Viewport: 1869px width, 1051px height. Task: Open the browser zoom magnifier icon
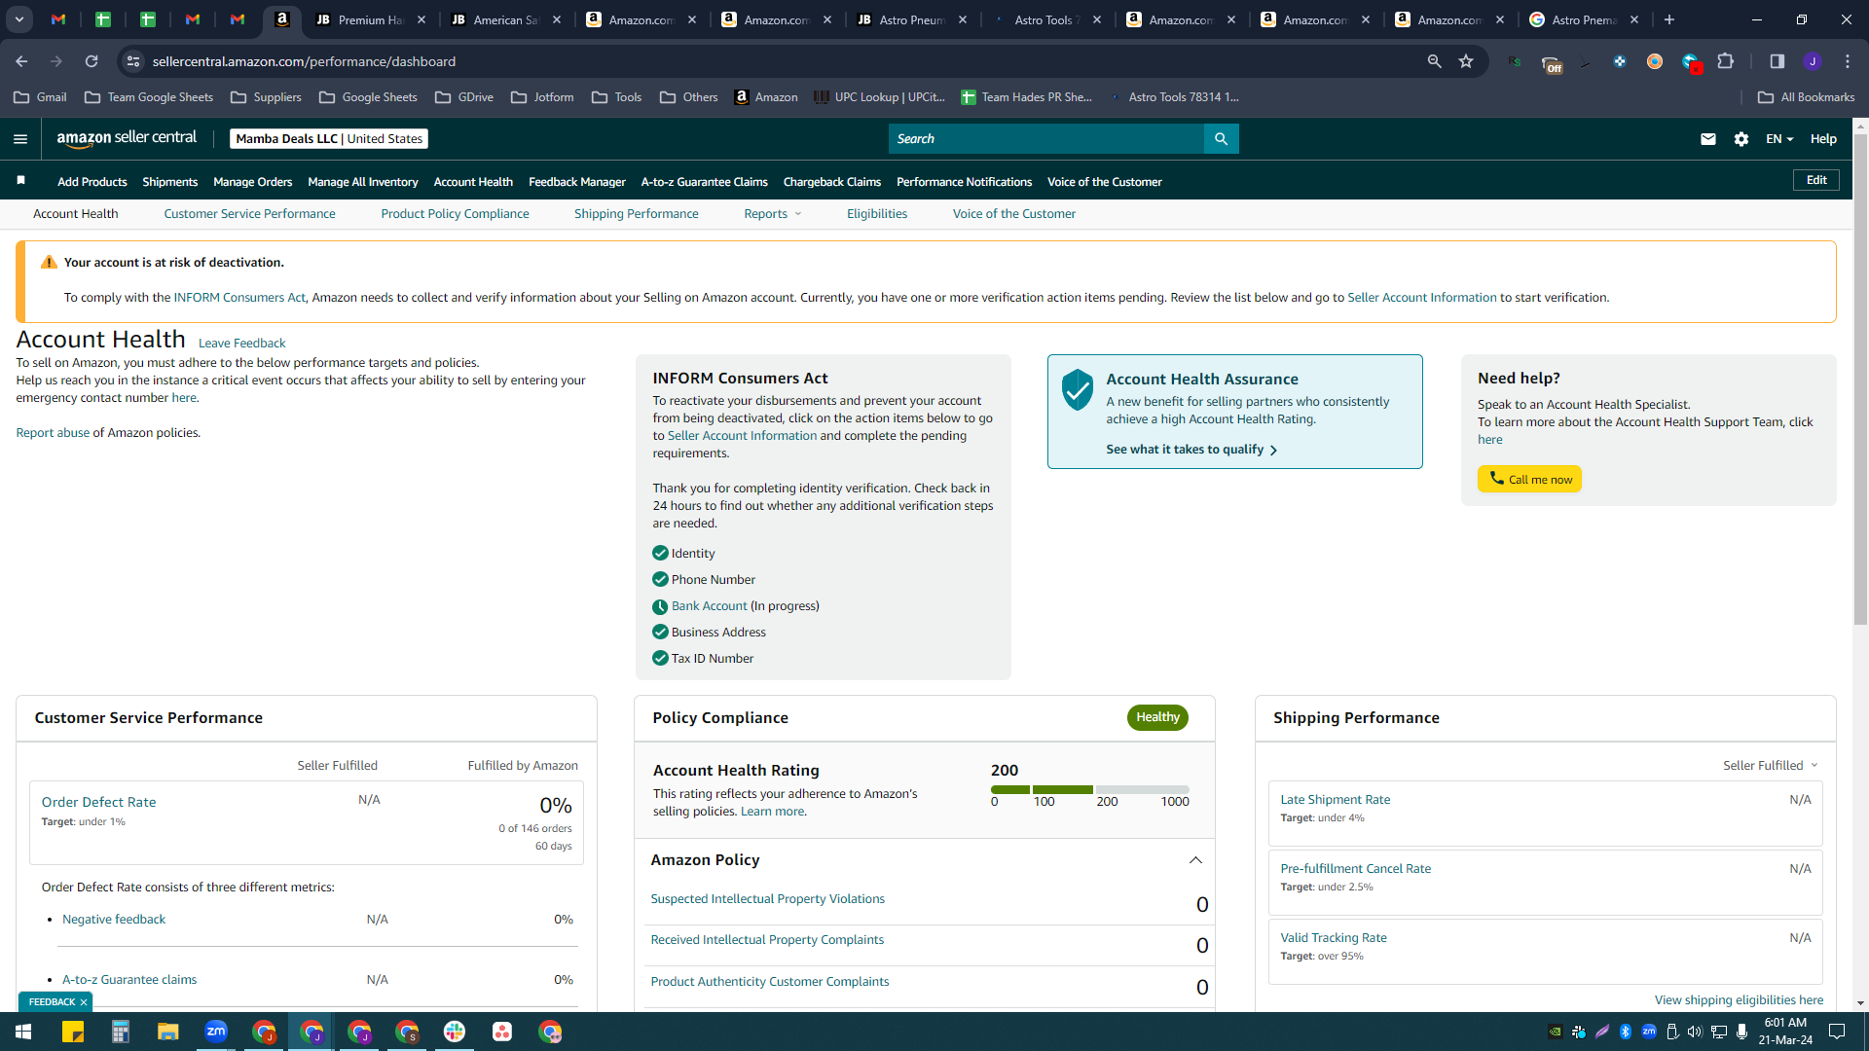coord(1434,61)
